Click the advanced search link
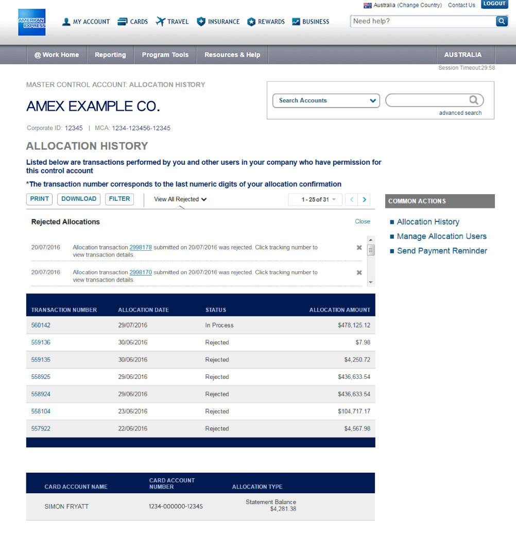Image resolution: width=516 pixels, height=554 pixels. [x=460, y=113]
